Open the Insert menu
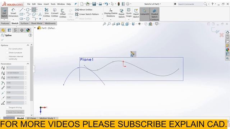The width and height of the screenshot is (230, 129). (x=46, y=4)
